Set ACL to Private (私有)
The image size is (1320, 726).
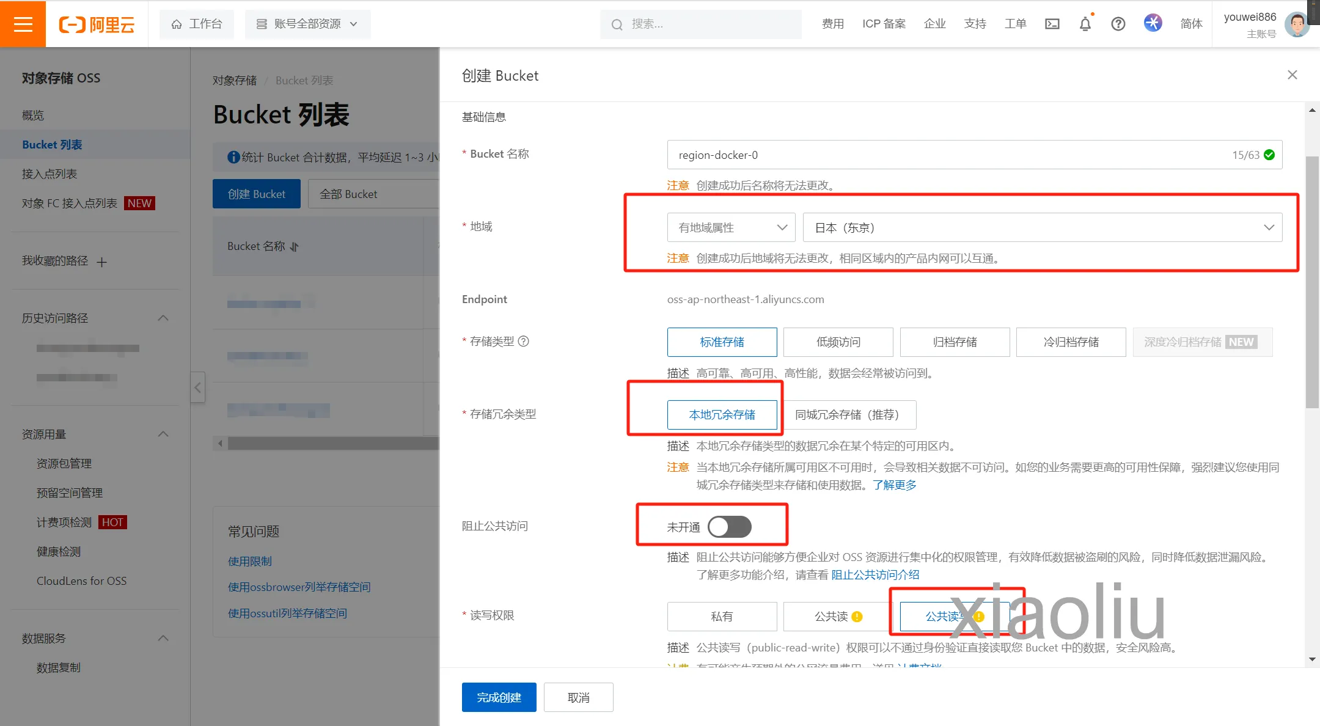tap(722, 617)
